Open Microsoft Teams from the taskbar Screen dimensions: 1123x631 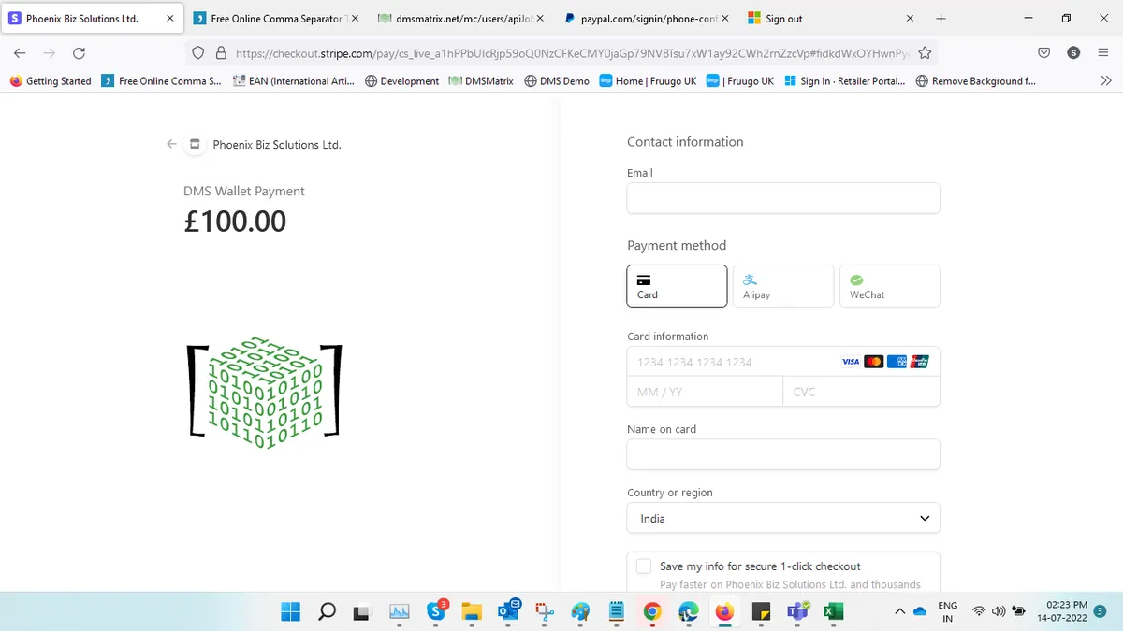click(797, 611)
